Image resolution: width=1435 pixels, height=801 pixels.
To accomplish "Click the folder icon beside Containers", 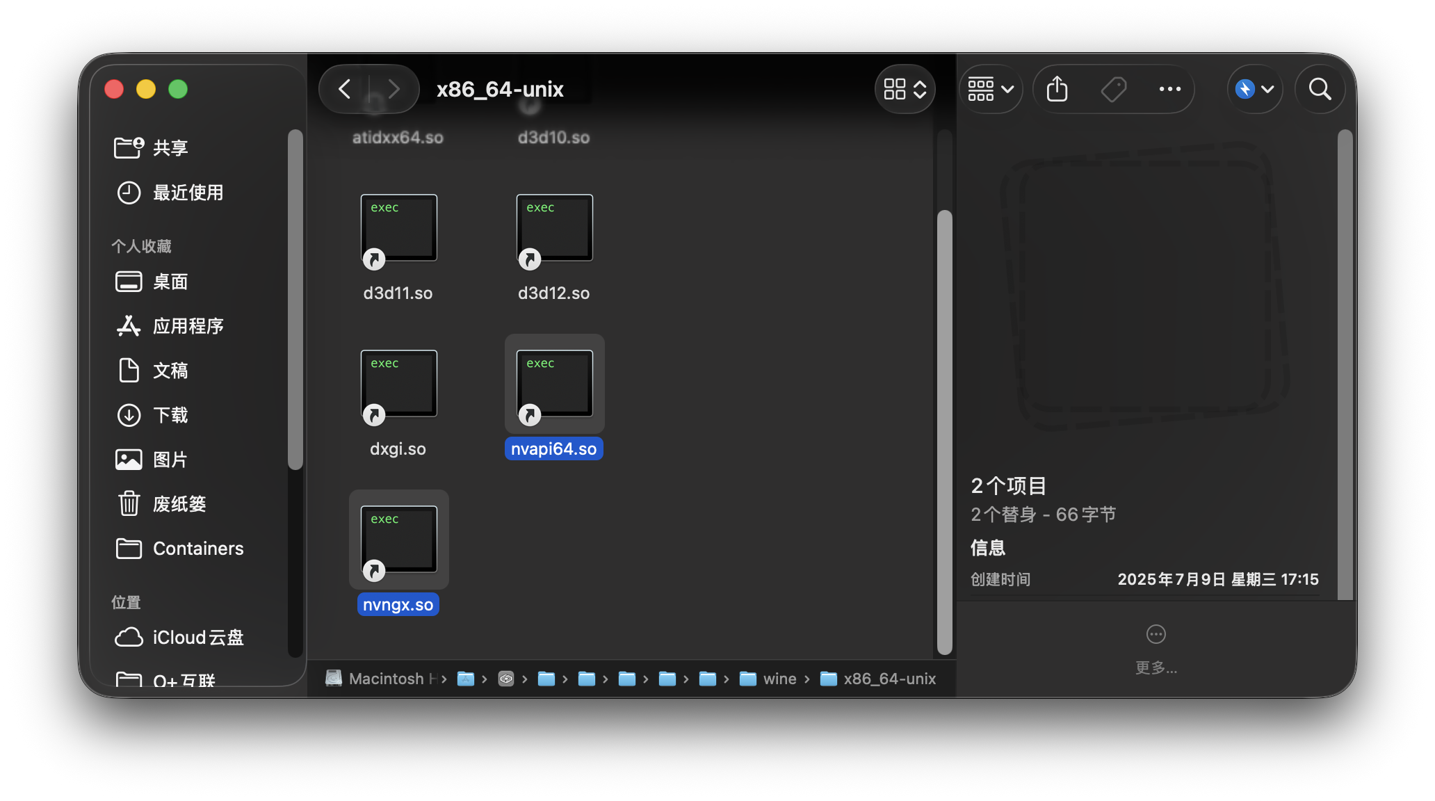I will pyautogui.click(x=129, y=549).
